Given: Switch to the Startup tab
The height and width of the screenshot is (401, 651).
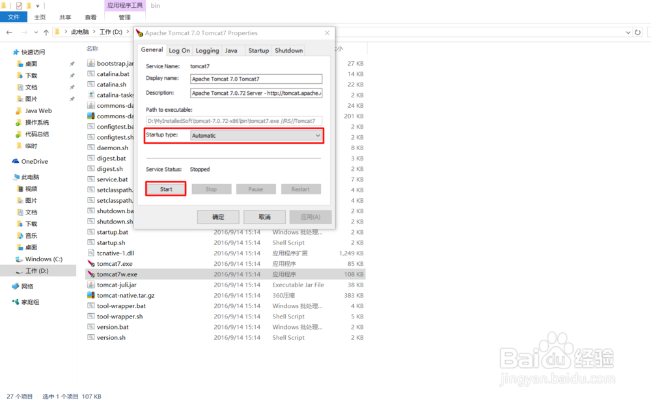Looking at the screenshot, I should point(258,50).
